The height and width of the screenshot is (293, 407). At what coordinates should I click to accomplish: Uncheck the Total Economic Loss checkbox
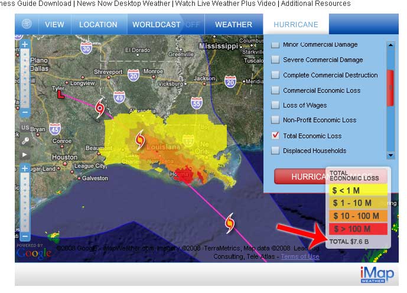(x=275, y=135)
